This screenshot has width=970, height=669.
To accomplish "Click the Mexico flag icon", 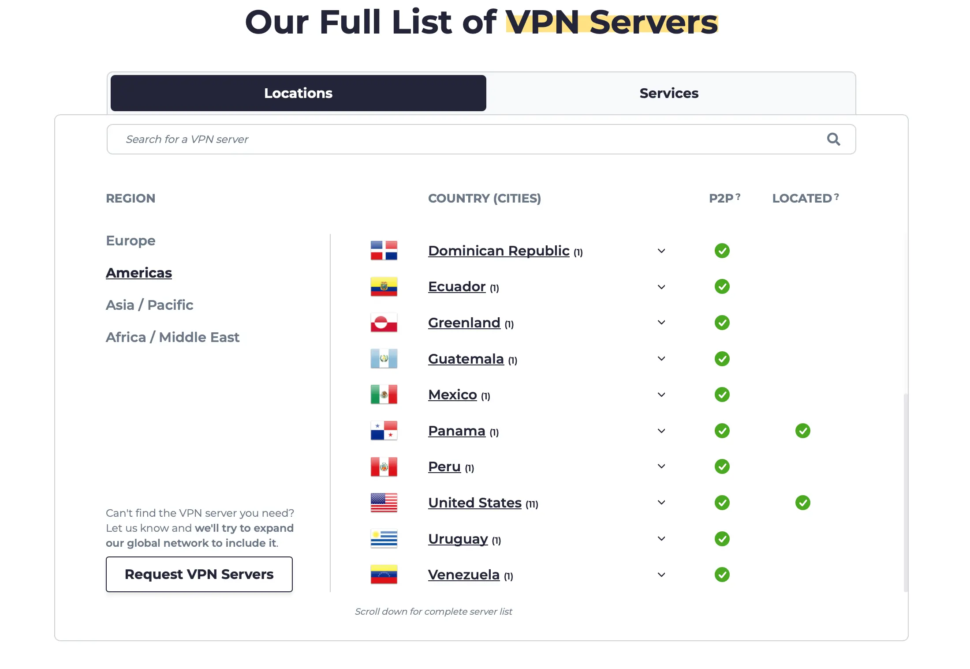I will (384, 394).
